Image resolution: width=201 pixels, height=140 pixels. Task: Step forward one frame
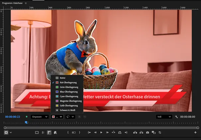(107, 132)
